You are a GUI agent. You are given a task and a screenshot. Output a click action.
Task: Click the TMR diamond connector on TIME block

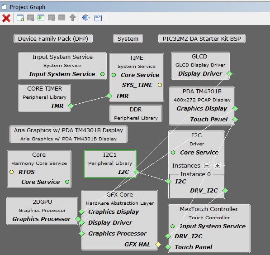[109, 96]
